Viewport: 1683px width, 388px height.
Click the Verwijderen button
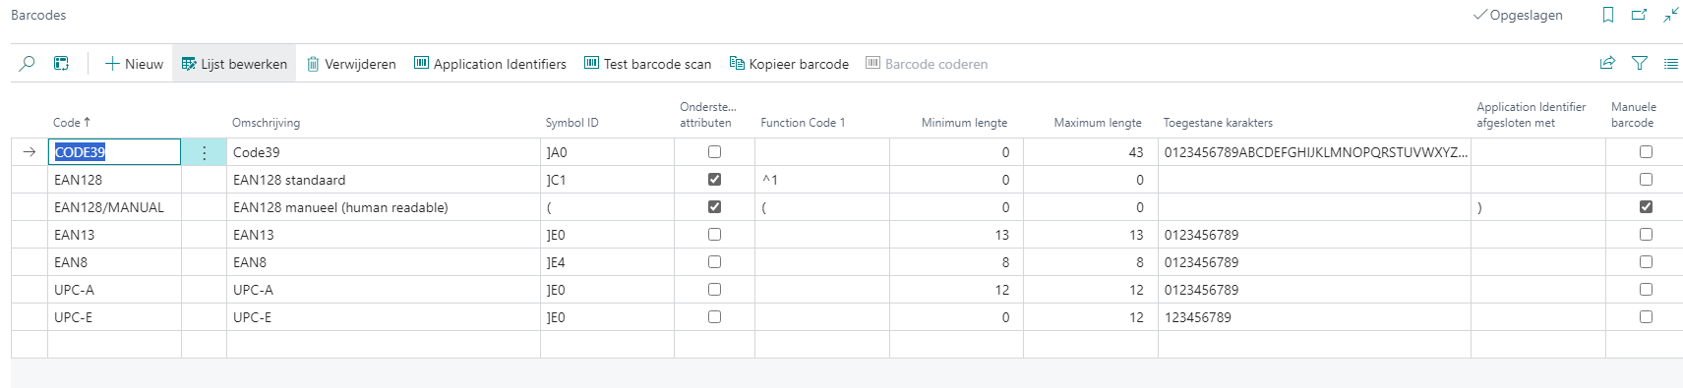point(351,64)
